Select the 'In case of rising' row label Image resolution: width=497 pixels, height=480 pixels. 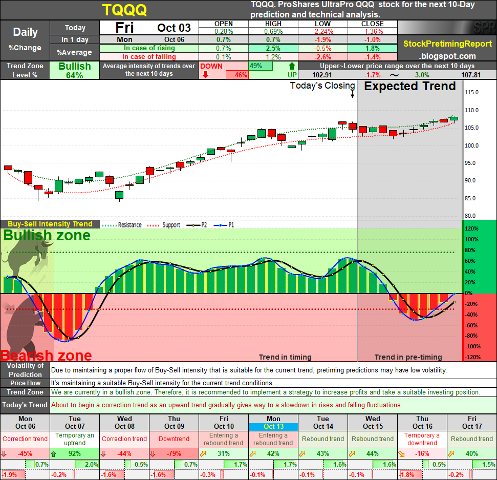tap(149, 48)
